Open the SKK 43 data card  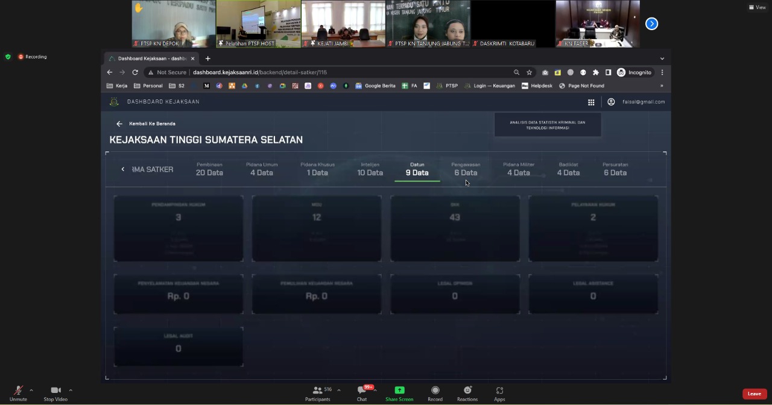coord(455,228)
